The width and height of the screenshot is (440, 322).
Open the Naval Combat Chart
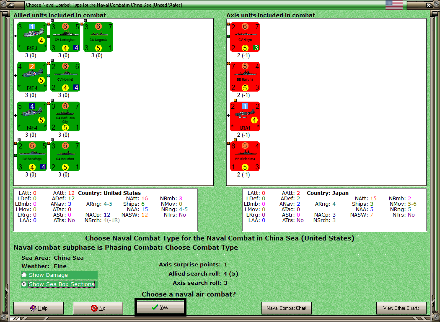tap(287, 308)
